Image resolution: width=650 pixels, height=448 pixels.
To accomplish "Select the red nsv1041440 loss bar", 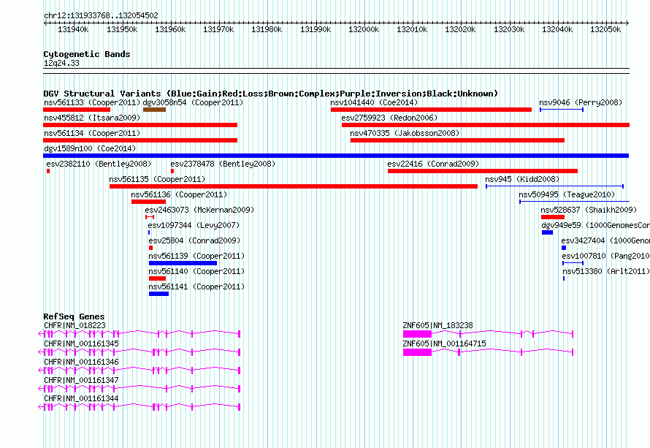I will (x=431, y=110).
